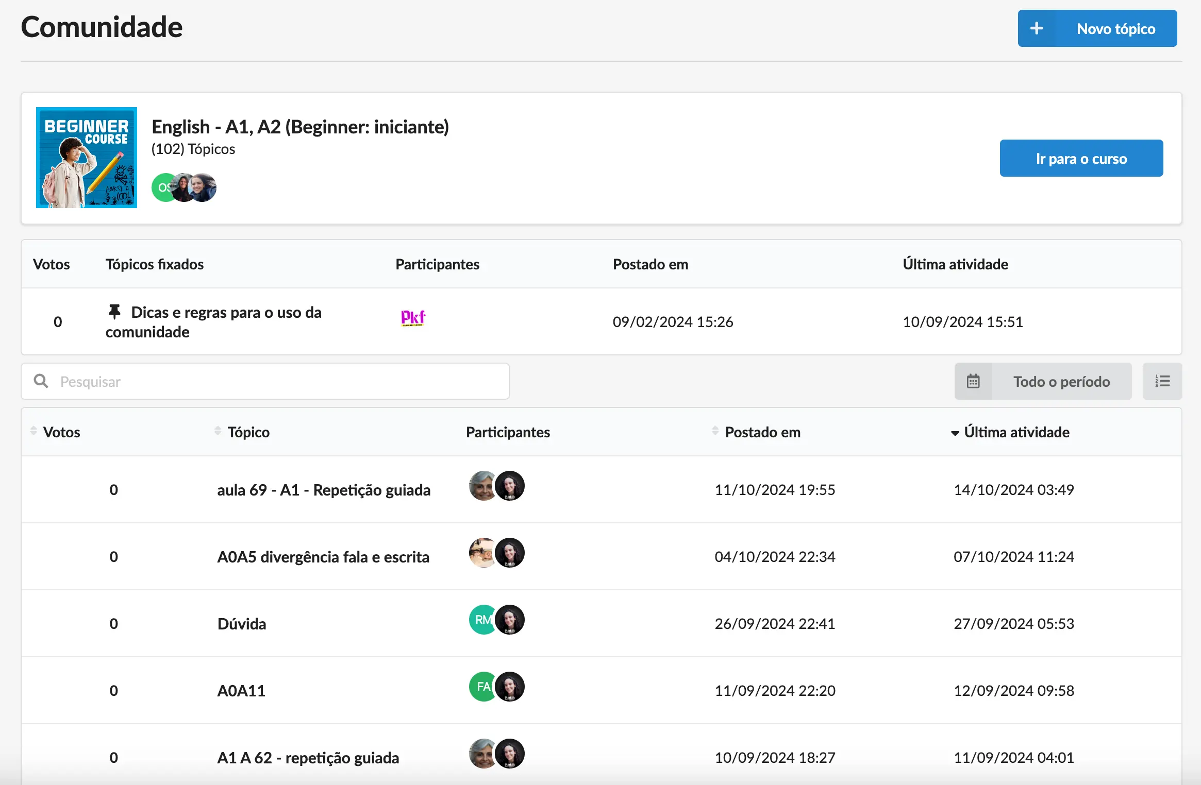Click the course title English - A1, A2

point(300,127)
